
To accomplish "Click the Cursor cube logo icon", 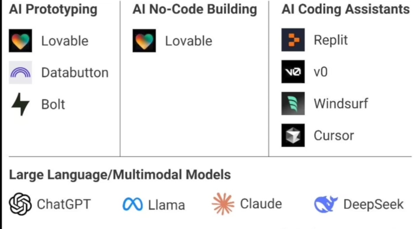I will coord(293,135).
